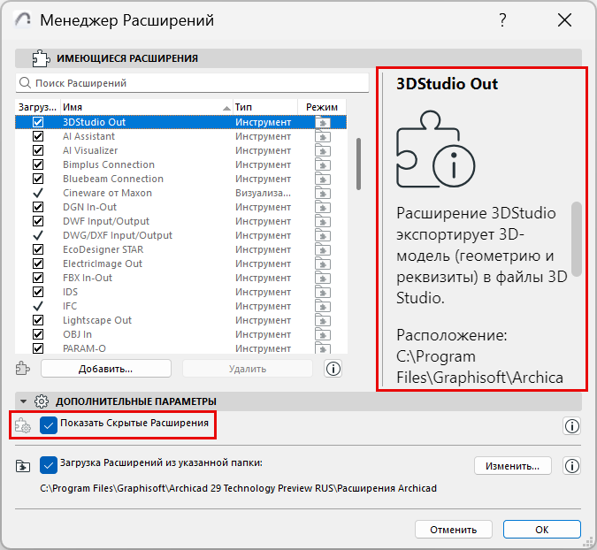Click the mode folder icon for OBJ In

coord(323,334)
